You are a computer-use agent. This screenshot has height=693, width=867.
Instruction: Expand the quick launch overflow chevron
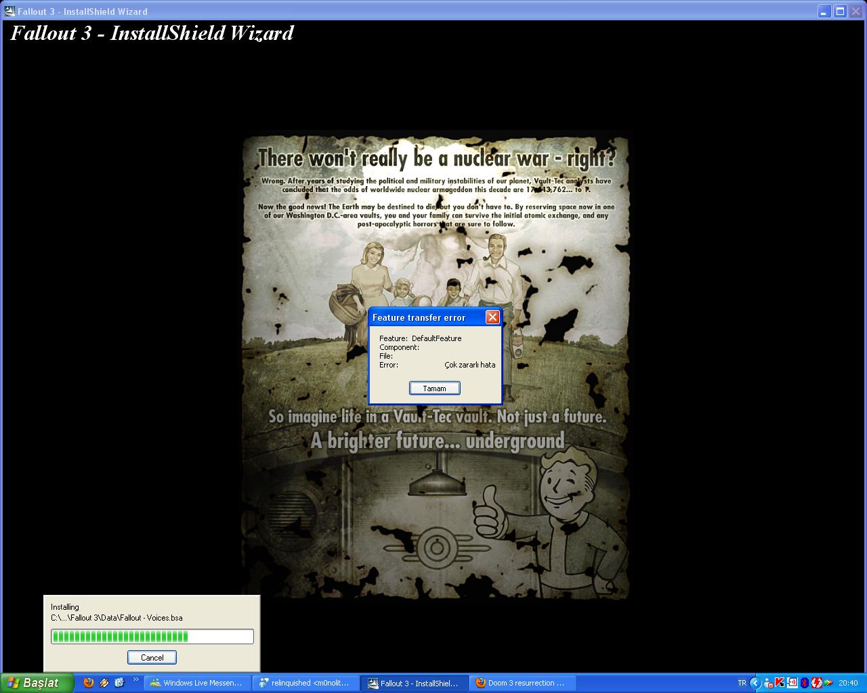pos(135,679)
